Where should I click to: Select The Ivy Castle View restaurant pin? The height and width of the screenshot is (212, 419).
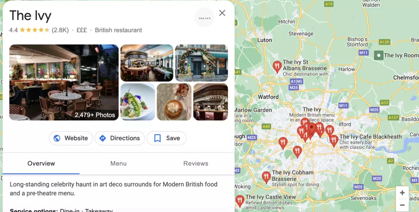click(x=240, y=201)
